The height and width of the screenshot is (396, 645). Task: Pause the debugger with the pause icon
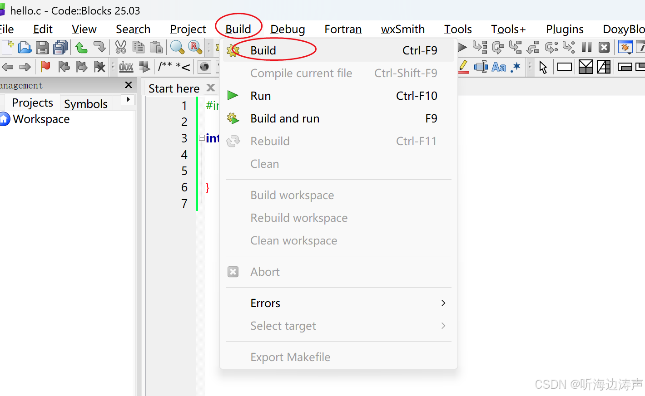[586, 47]
